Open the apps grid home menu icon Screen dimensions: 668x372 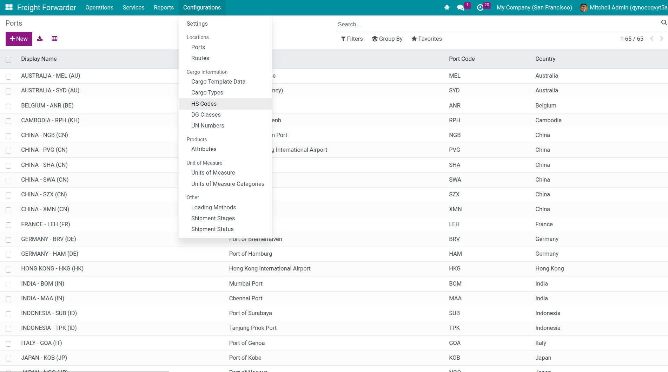9,7
